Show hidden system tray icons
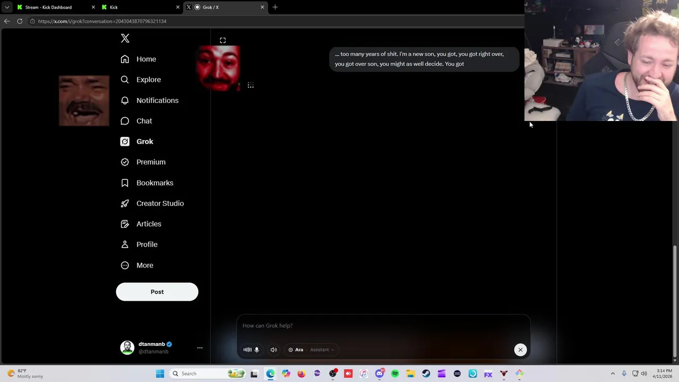Image resolution: width=679 pixels, height=382 pixels. pos(613,374)
